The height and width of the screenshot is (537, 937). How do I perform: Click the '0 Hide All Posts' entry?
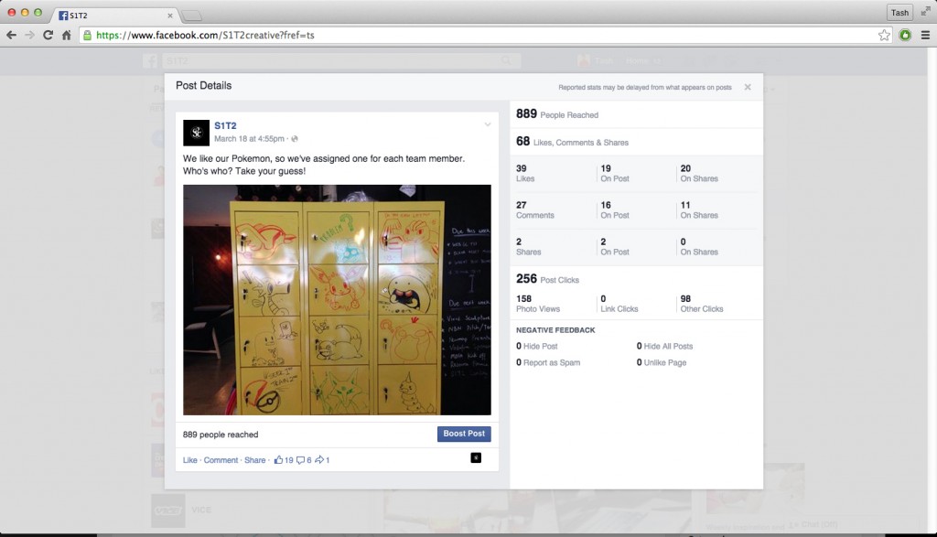(664, 346)
